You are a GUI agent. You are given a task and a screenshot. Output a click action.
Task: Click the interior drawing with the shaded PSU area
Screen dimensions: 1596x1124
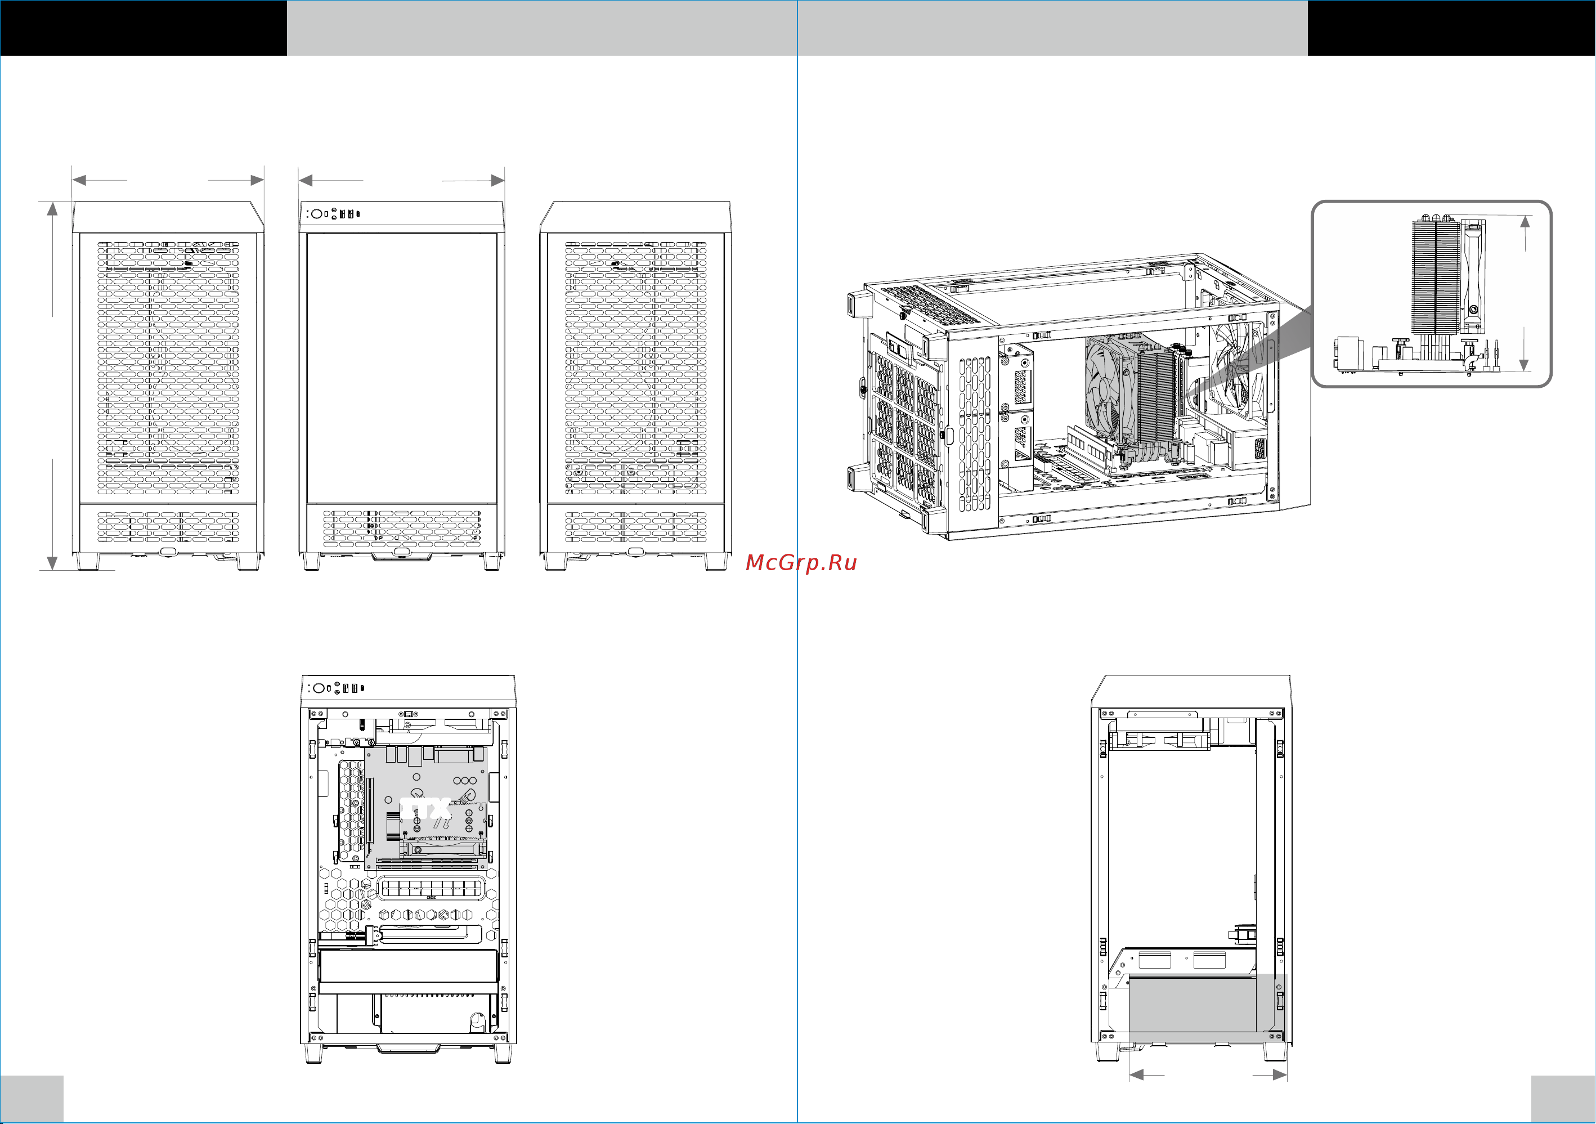tap(1191, 869)
